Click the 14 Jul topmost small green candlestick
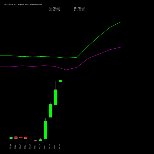Screen dimensions: 154x154 [60, 81]
